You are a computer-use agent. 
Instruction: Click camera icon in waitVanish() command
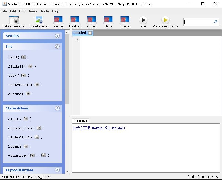(x=37, y=84)
